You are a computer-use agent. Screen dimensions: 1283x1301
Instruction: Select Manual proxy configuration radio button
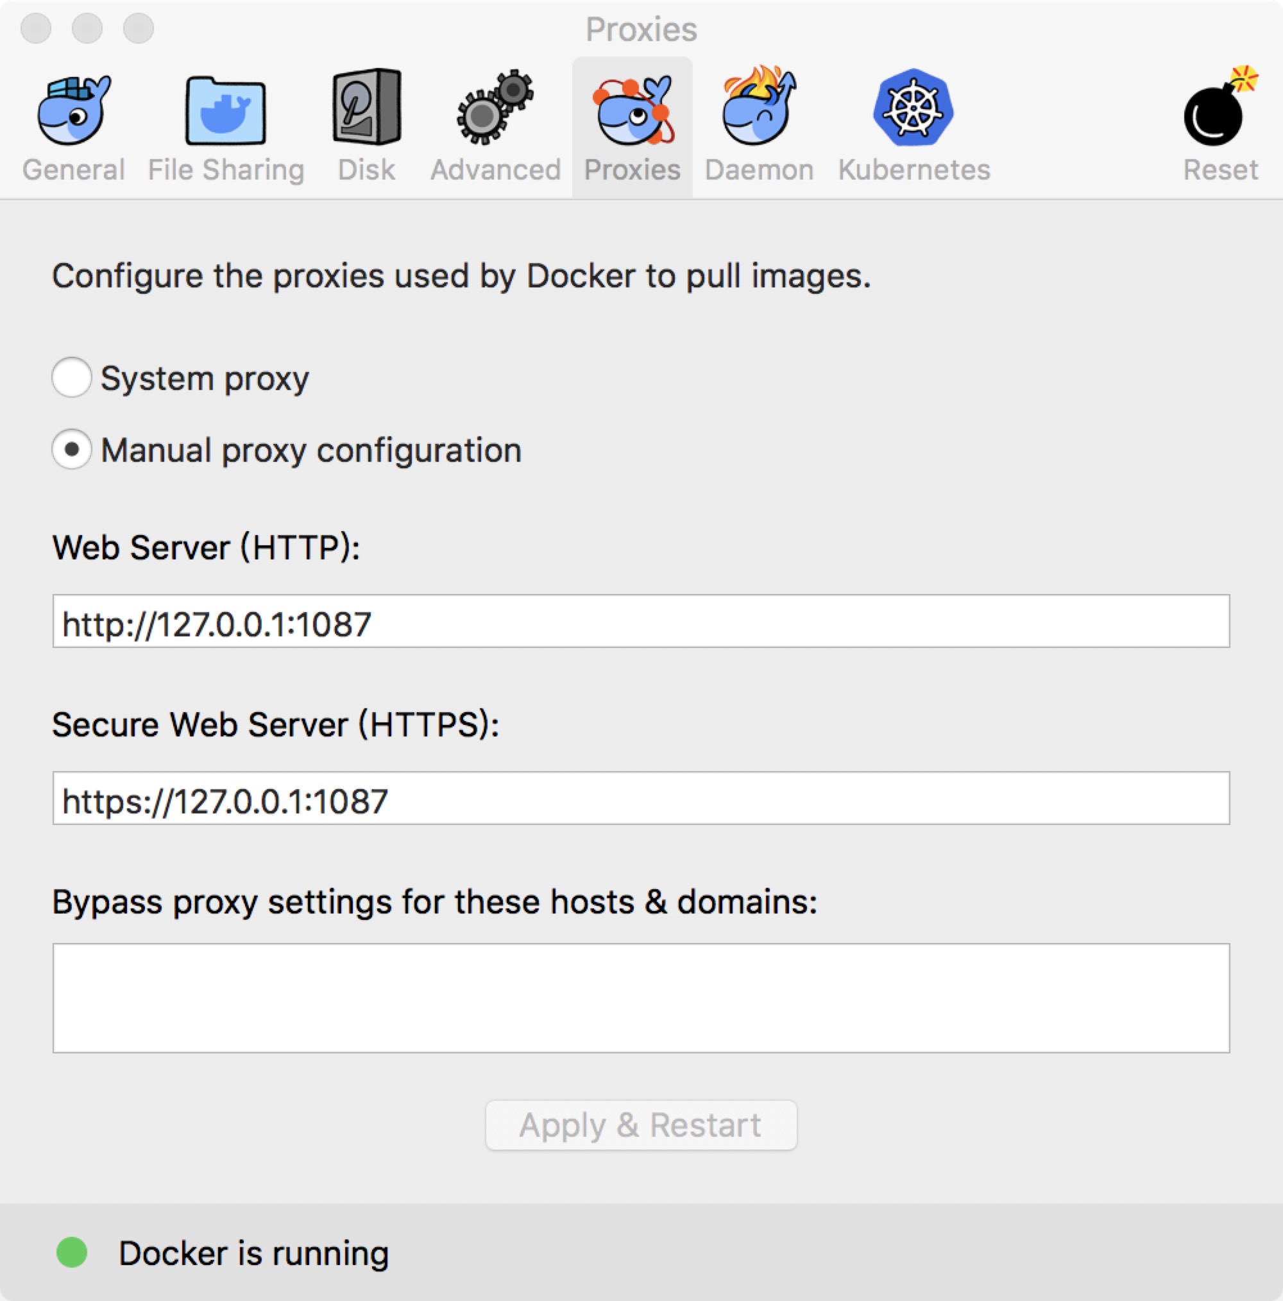(x=71, y=449)
